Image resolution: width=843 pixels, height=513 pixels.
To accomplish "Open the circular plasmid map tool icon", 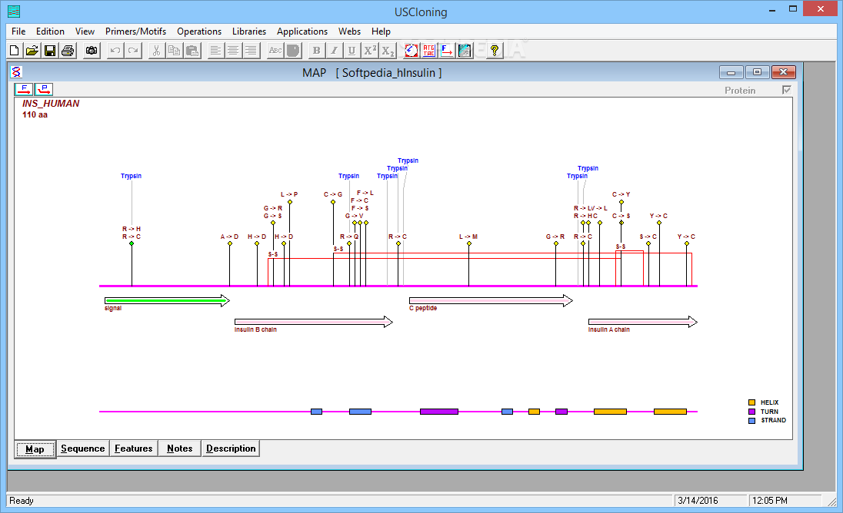I will pyautogui.click(x=412, y=51).
